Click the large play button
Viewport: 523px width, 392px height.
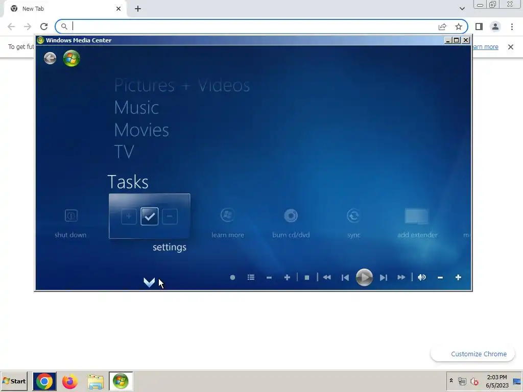click(364, 277)
